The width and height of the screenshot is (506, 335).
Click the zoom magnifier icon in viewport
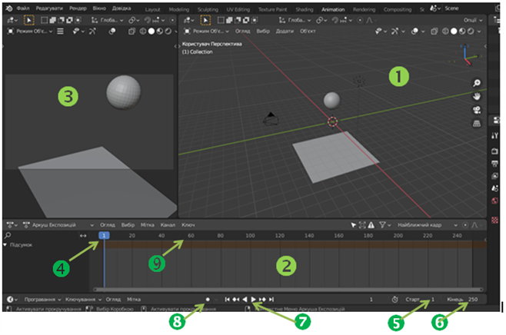(477, 83)
